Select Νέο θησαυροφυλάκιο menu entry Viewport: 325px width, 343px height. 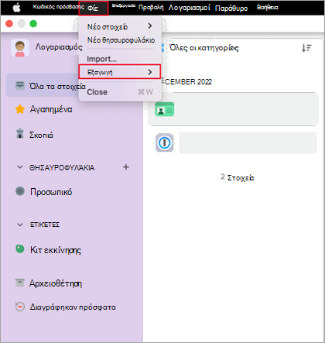coord(121,40)
